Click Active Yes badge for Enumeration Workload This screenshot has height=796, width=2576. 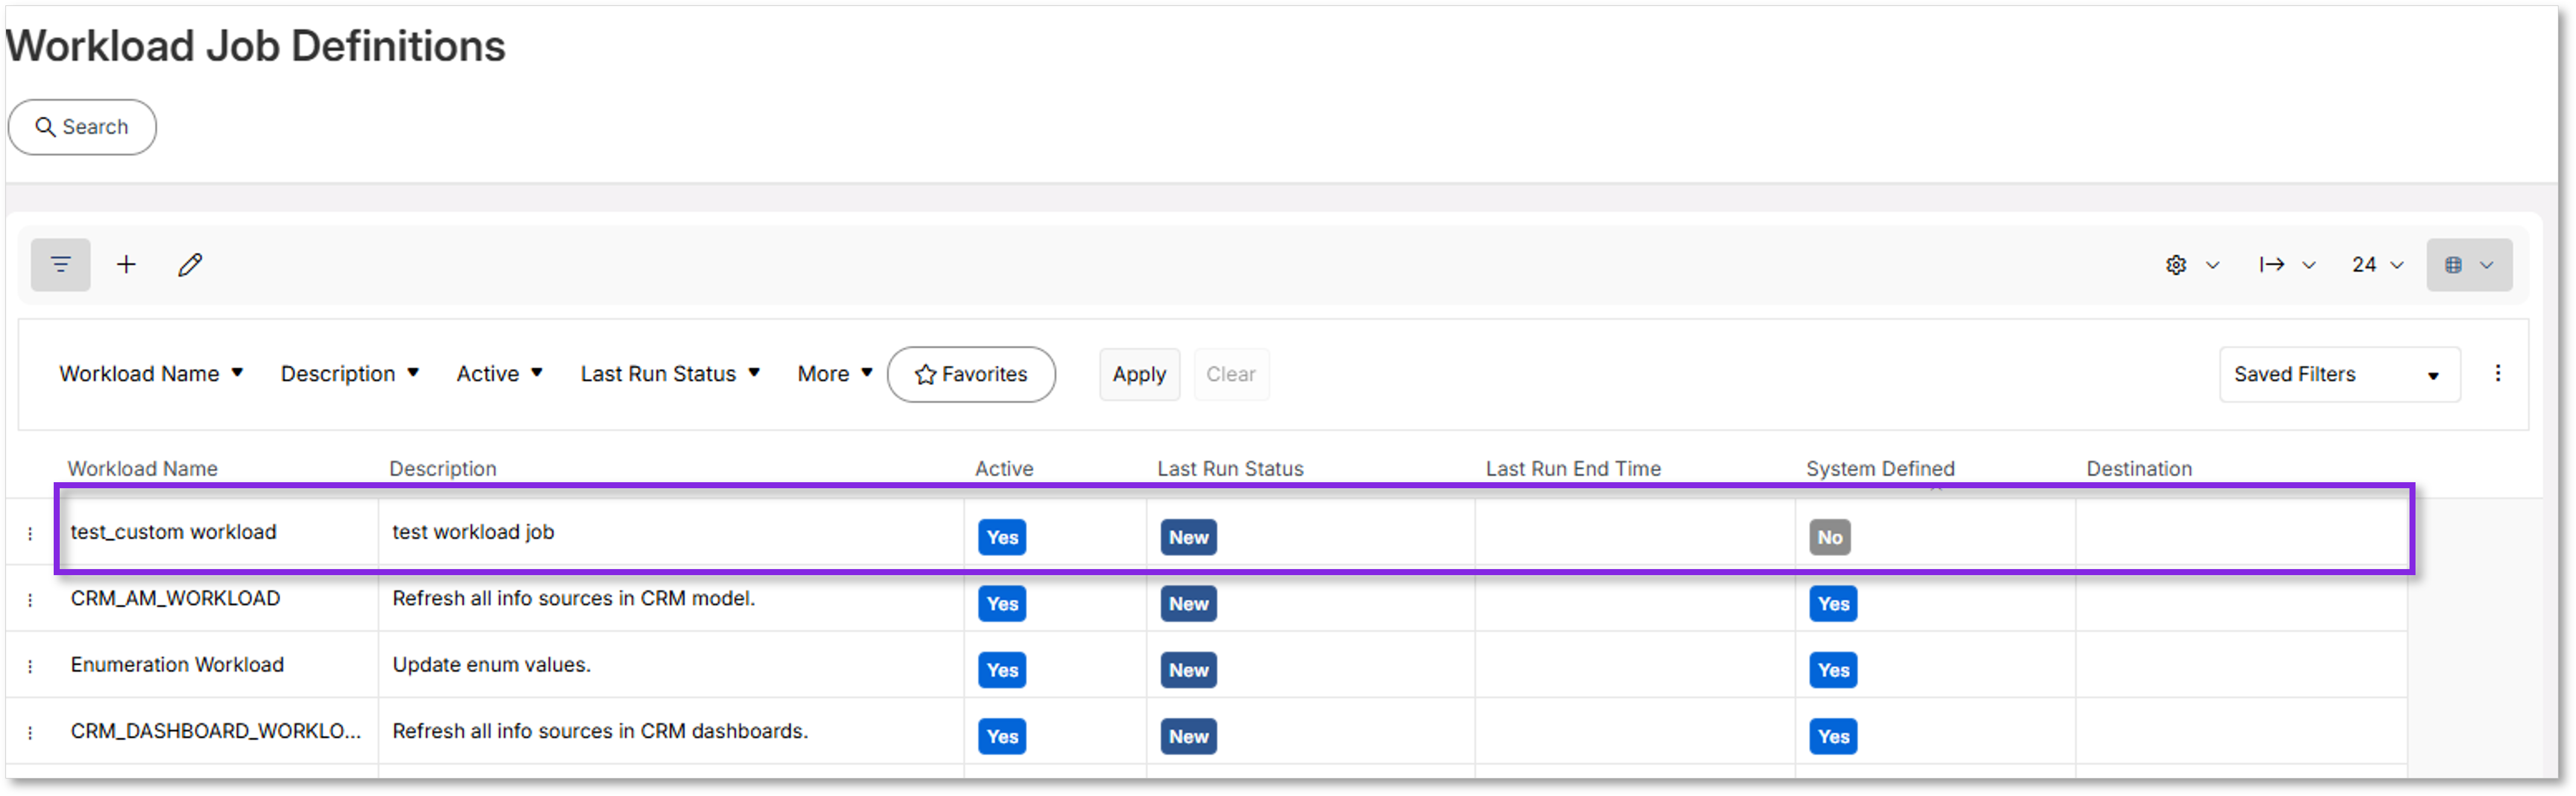pyautogui.click(x=1002, y=671)
